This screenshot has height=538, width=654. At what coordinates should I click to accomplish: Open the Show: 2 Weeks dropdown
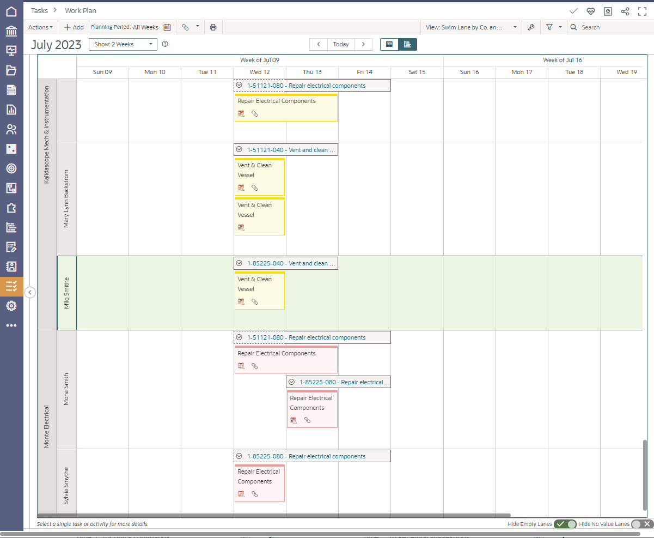[123, 44]
